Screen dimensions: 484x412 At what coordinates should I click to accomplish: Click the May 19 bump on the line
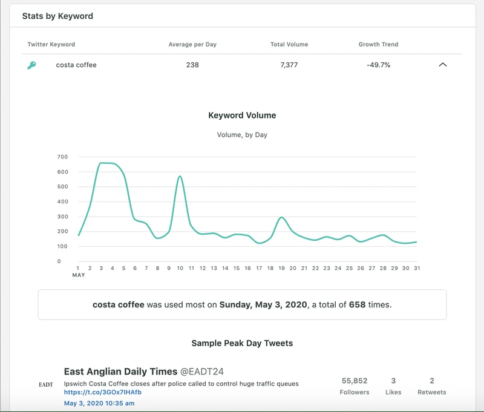pos(281,217)
